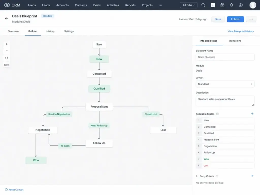The image size is (260, 195).
Task: Open the Feeds menu
Action: click(32, 5)
